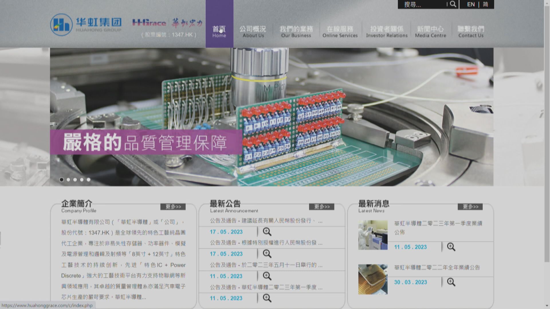Click 更多>> next to Company Profile

click(x=173, y=206)
